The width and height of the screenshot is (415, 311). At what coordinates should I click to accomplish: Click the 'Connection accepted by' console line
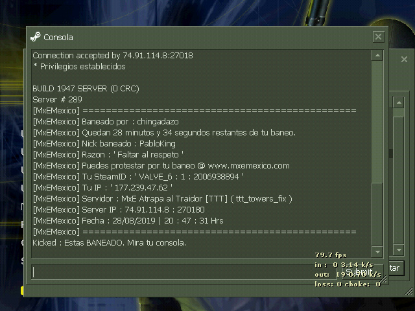point(113,56)
